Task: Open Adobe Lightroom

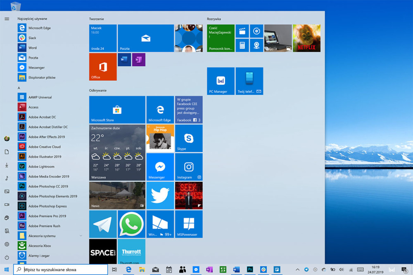Action: [50, 167]
